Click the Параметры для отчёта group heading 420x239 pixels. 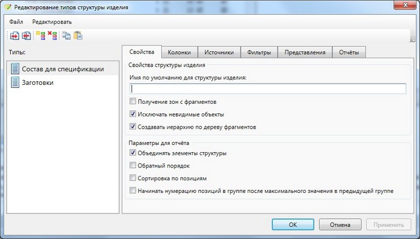coord(159,143)
